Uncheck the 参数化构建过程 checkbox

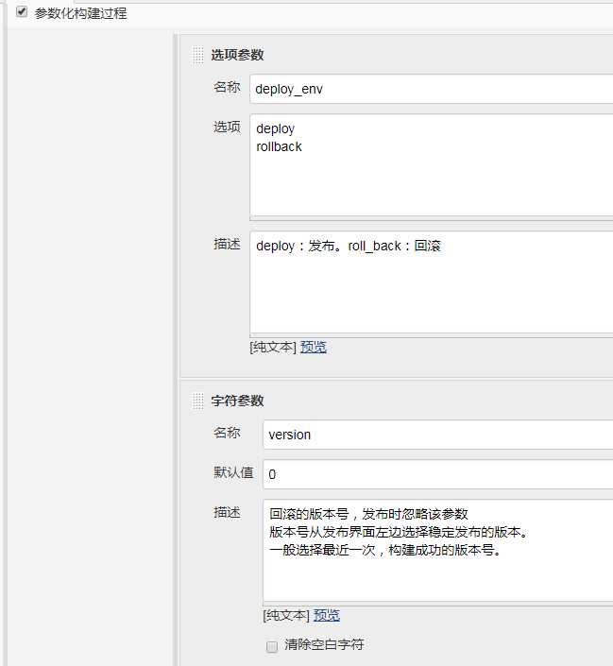(22, 12)
